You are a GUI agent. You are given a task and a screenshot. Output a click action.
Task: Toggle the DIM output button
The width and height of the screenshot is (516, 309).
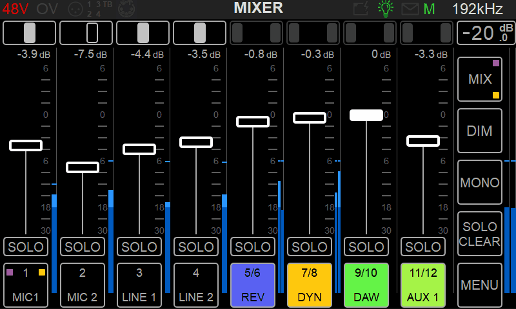(x=480, y=131)
